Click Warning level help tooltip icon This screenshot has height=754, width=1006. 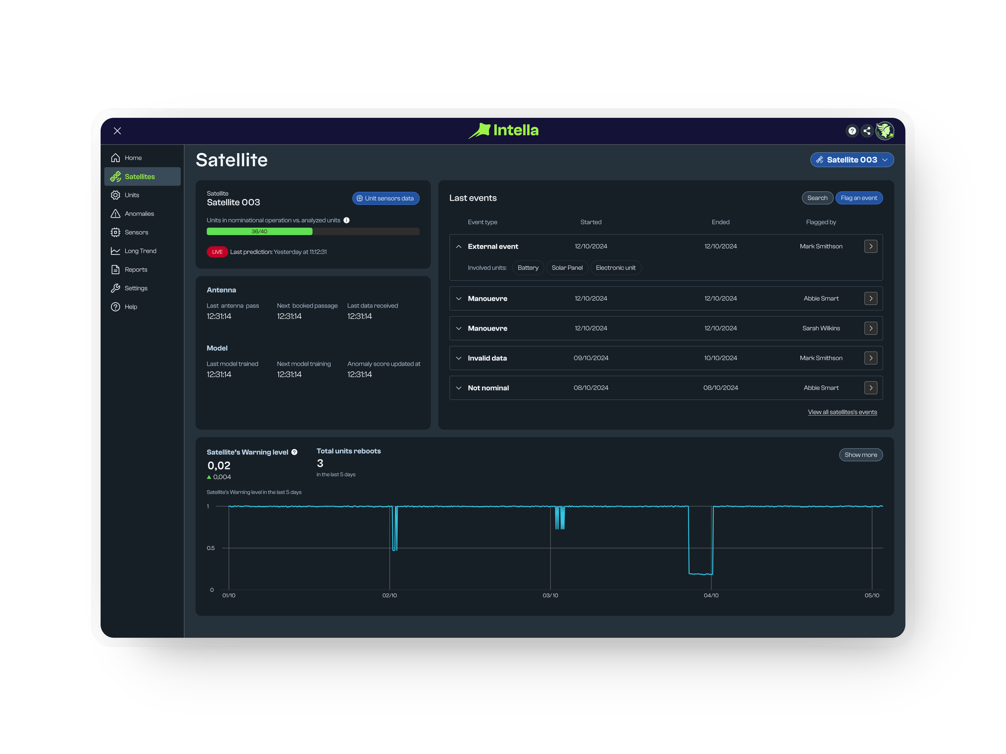[294, 452]
